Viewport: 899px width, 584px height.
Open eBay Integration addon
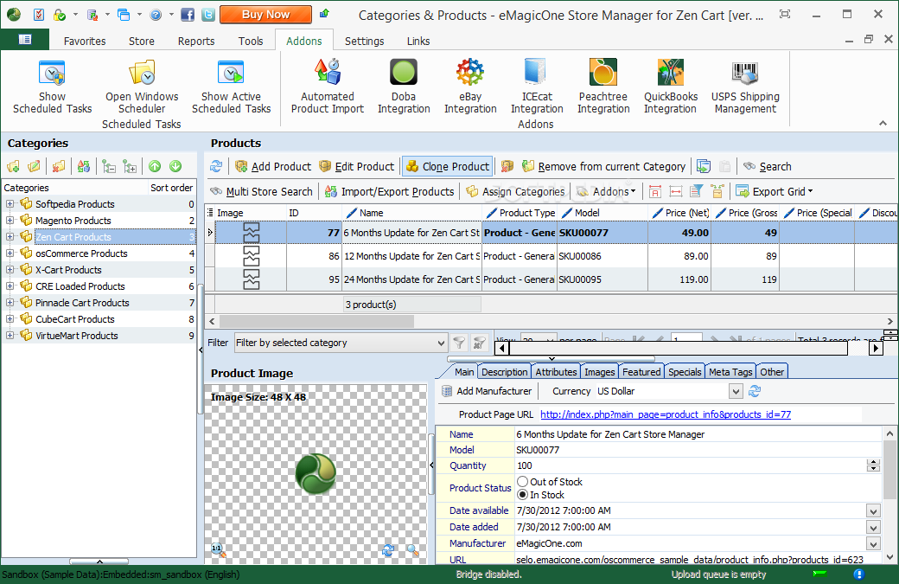[470, 87]
